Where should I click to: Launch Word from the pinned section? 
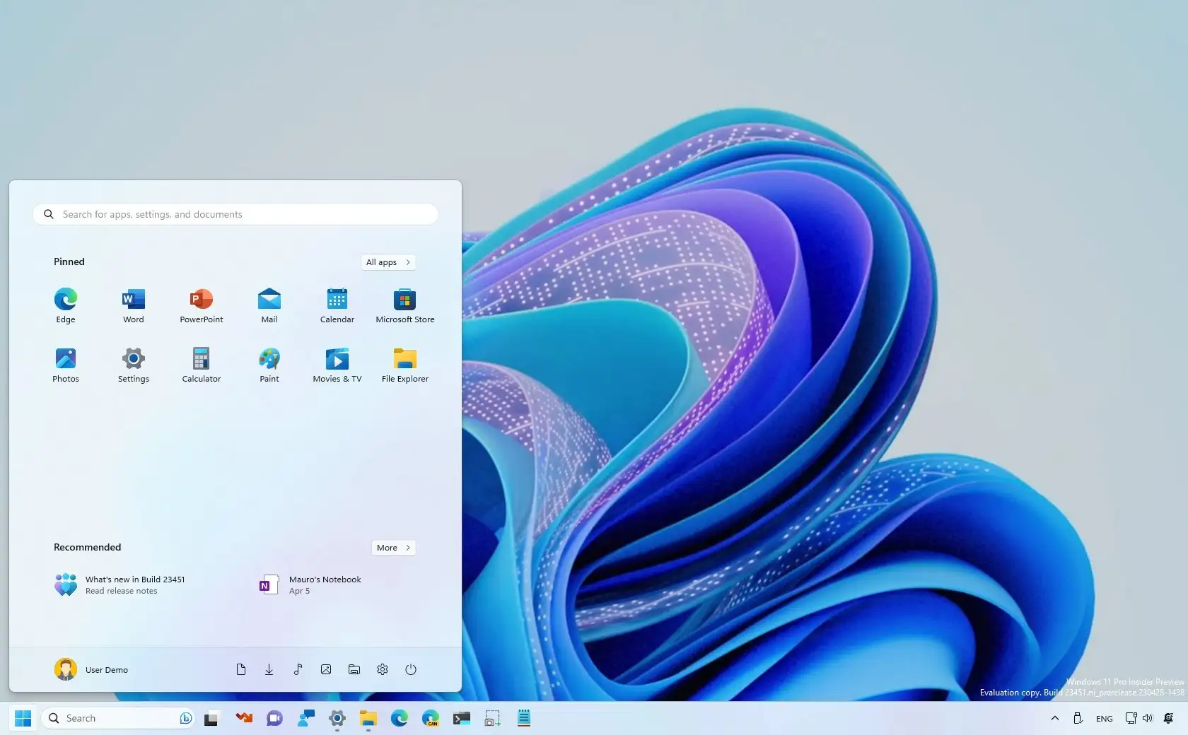point(134,305)
